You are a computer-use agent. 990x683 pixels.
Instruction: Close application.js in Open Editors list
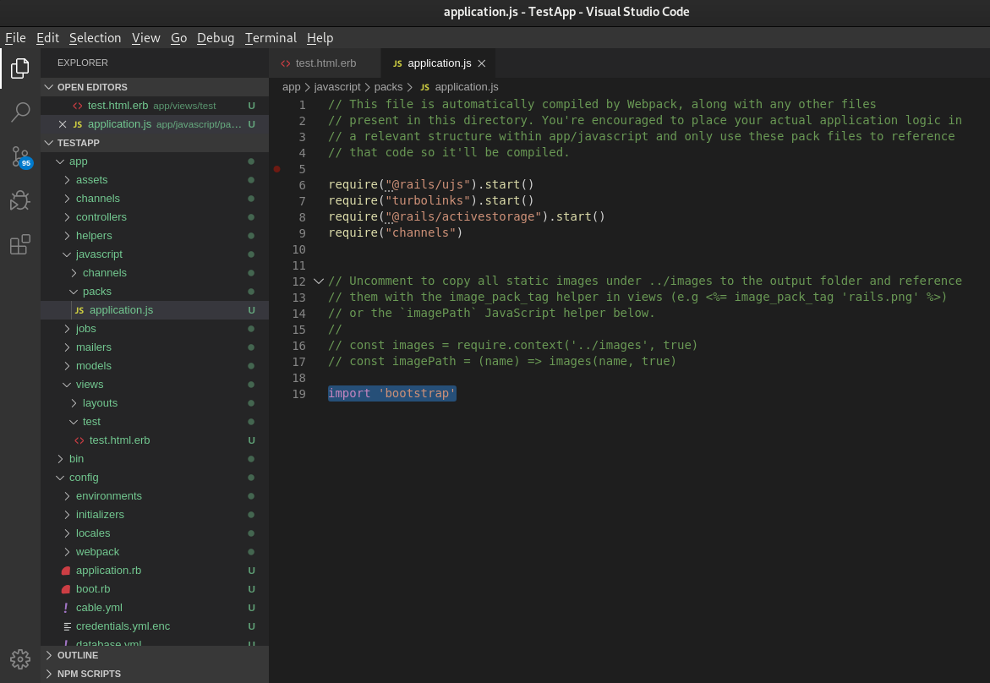pos(63,124)
